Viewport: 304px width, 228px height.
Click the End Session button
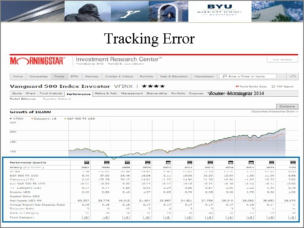(282, 60)
